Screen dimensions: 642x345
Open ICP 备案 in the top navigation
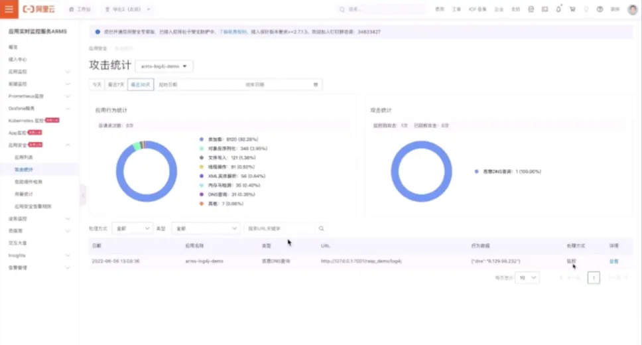[x=478, y=9]
